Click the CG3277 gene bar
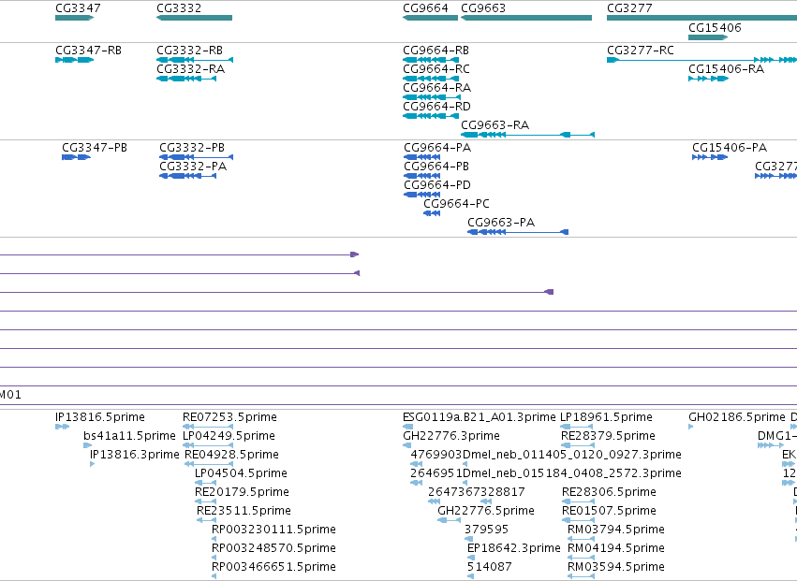This screenshot has width=797, height=581. [702, 18]
